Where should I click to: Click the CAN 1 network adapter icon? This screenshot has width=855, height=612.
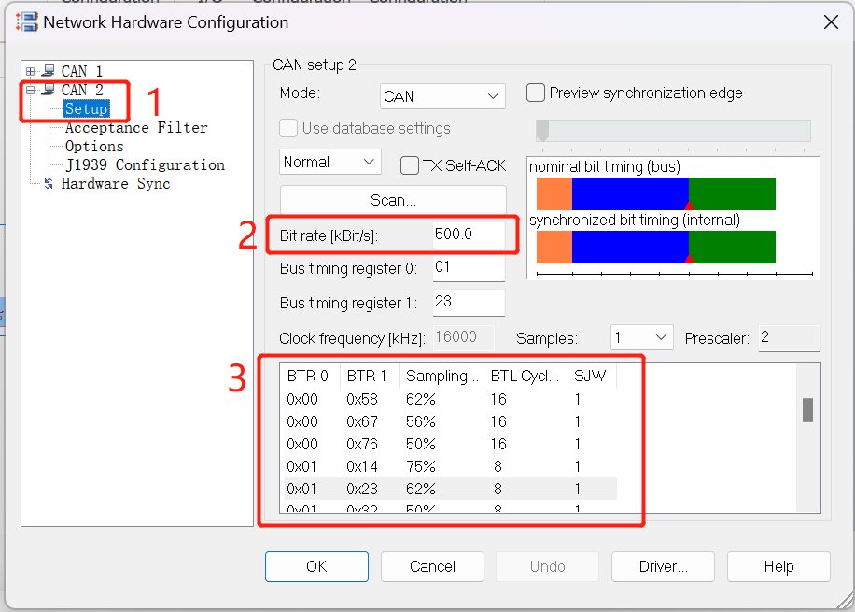coord(49,70)
